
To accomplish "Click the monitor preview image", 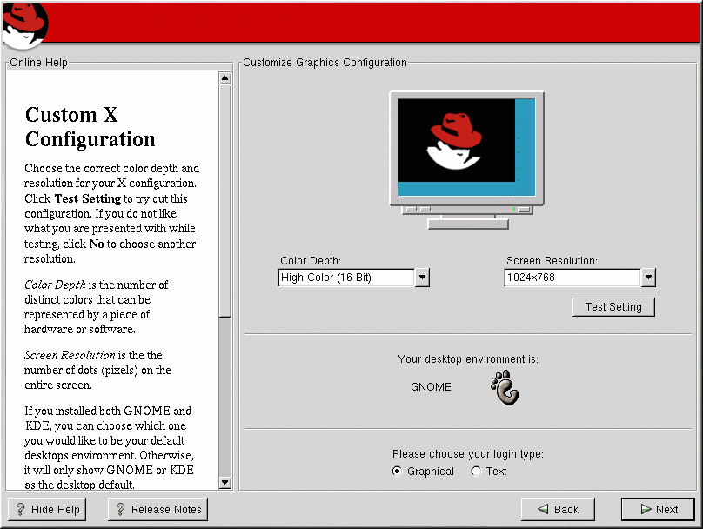I will click(x=466, y=160).
